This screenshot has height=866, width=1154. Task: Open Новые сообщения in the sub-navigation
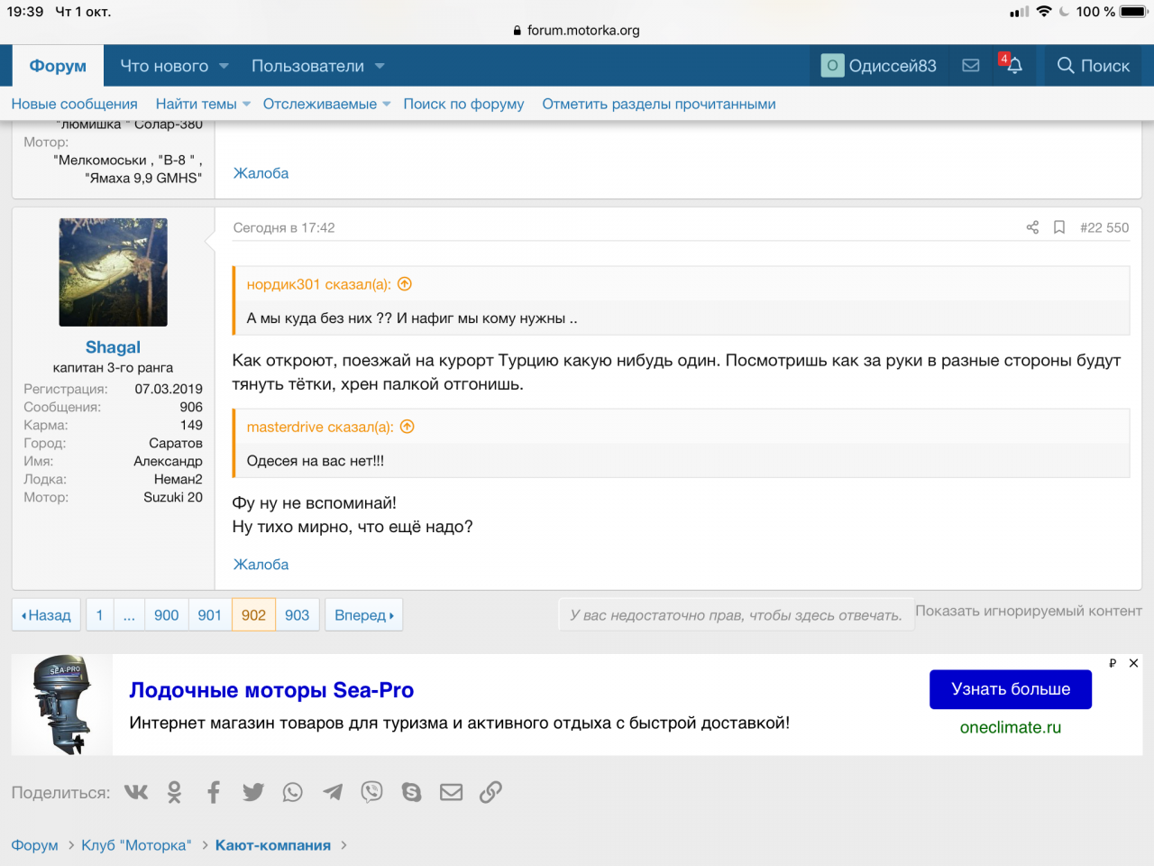[x=74, y=104]
